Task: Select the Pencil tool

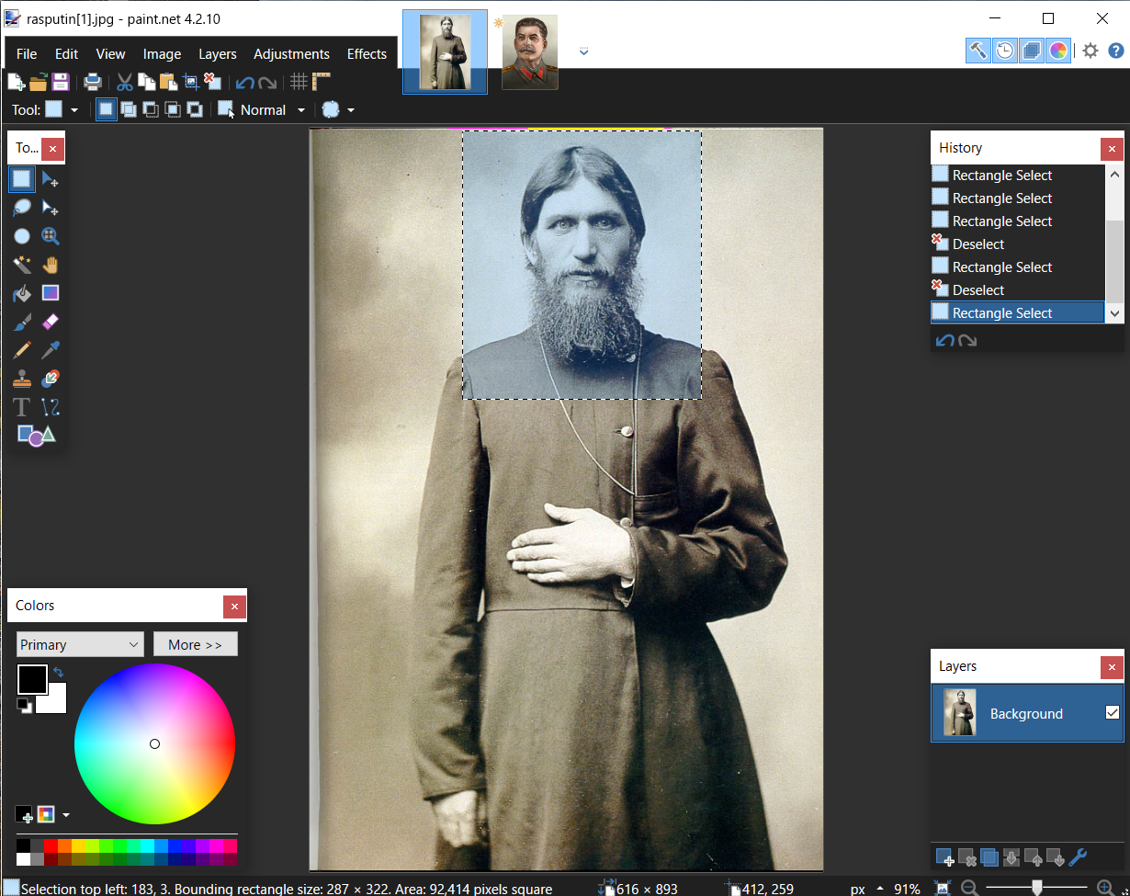Action: tap(22, 350)
